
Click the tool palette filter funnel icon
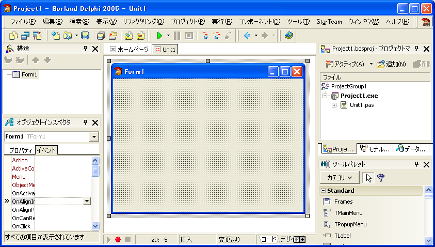pyautogui.click(x=381, y=178)
